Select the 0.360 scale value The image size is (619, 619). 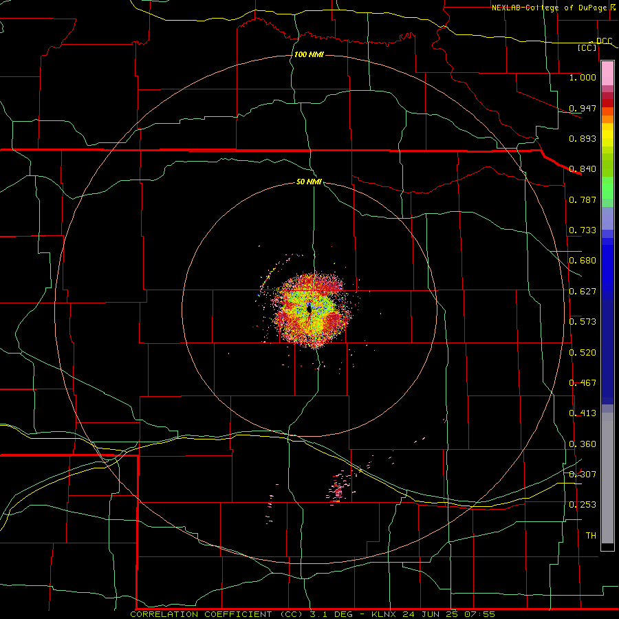pos(583,444)
